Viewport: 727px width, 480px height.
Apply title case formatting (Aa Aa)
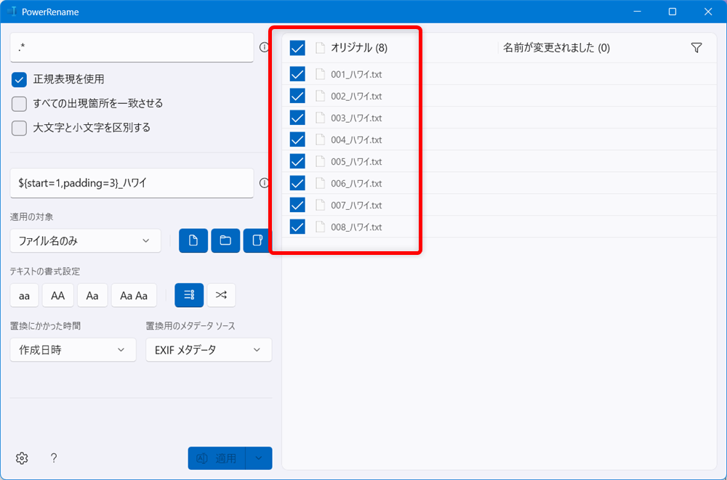click(x=134, y=295)
